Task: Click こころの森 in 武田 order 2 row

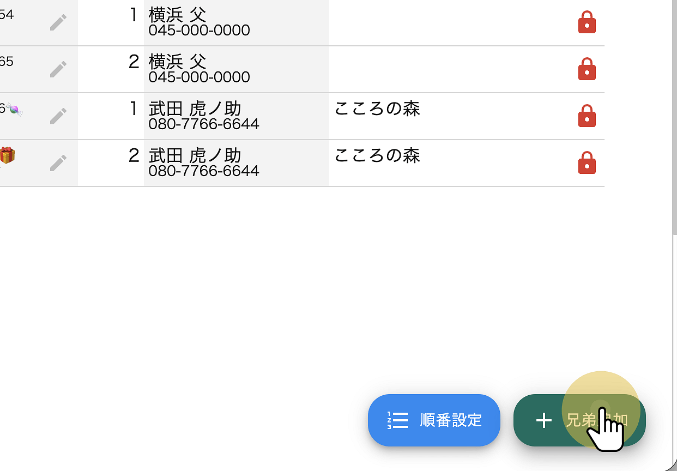Action: pyautogui.click(x=377, y=155)
